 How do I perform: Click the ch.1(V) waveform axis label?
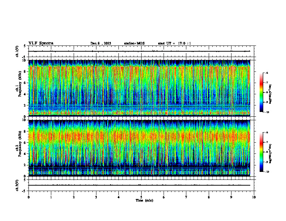click(17, 51)
